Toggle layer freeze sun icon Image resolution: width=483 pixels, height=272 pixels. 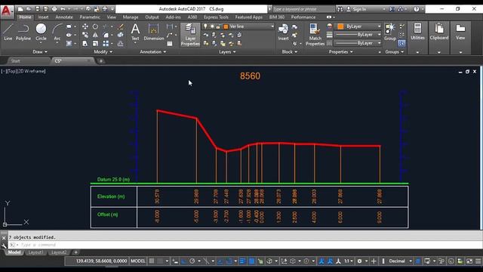[212, 26]
